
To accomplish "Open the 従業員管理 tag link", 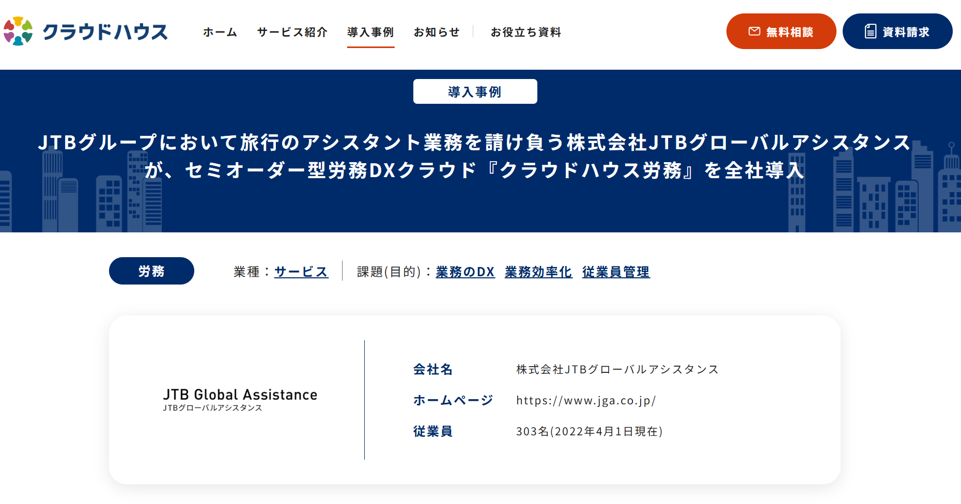I will 616,272.
